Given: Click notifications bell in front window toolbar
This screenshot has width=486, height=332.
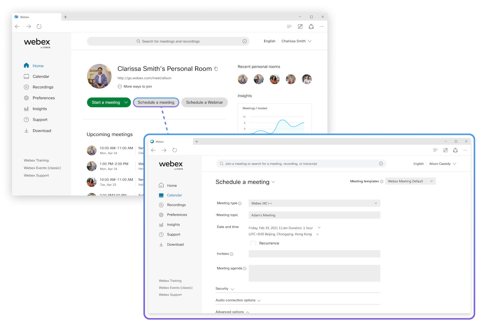Looking at the screenshot, I should [455, 150].
